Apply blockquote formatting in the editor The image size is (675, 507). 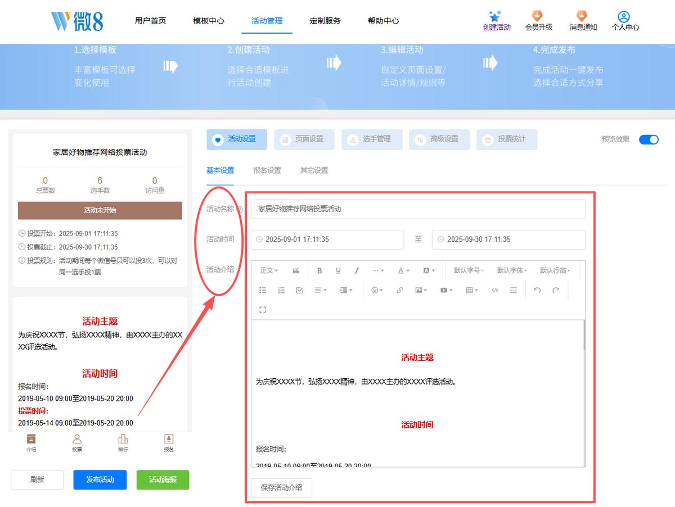(296, 270)
